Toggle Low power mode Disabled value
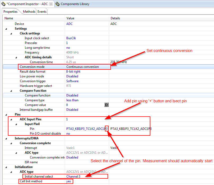The width and height of the screenshot is (214, 185). pos(72,76)
